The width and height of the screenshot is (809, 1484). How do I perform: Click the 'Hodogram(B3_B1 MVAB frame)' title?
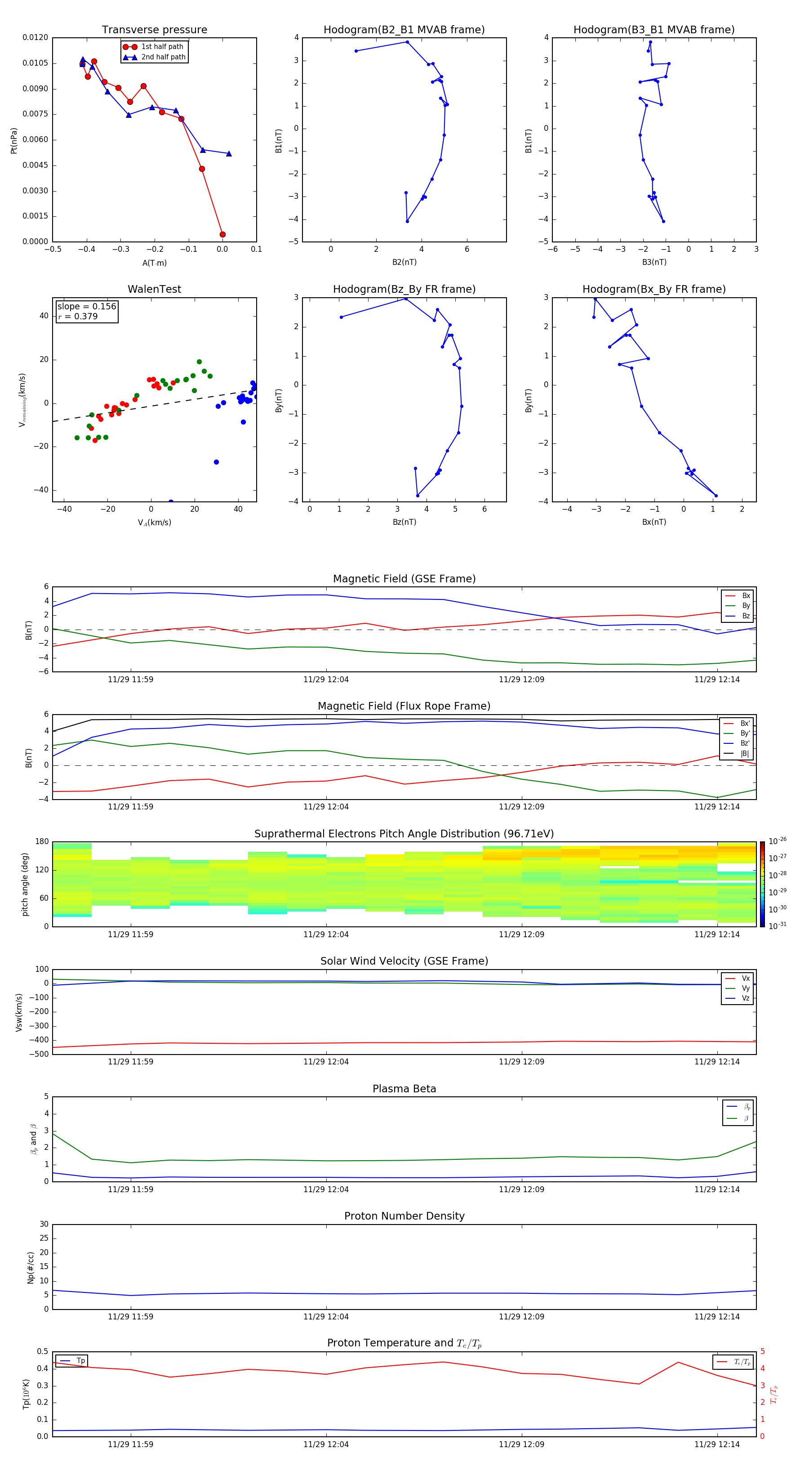(654, 30)
